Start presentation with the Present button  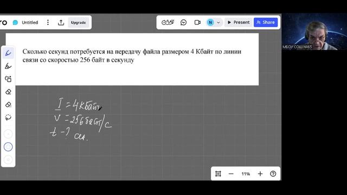click(x=239, y=22)
